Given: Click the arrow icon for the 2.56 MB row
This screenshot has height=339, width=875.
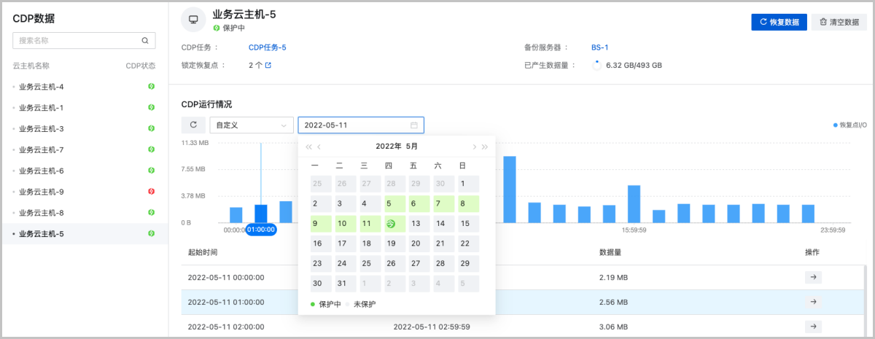Looking at the screenshot, I should tap(813, 302).
